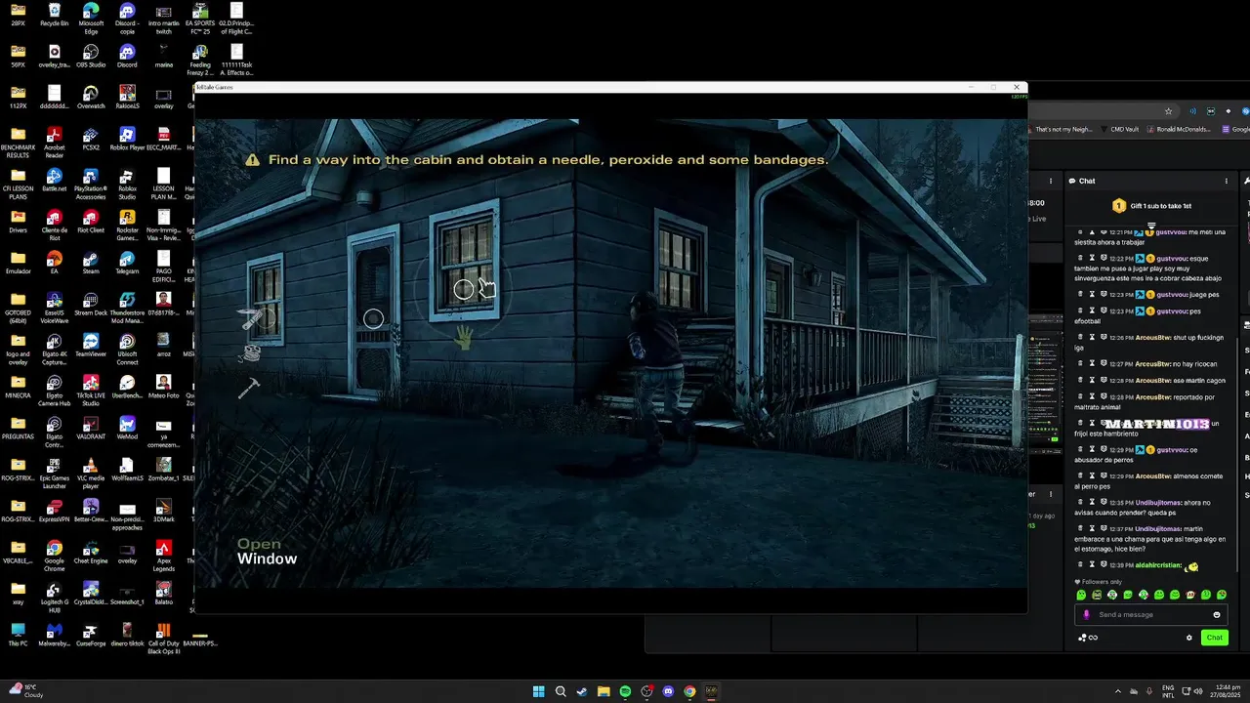Launch Epic Games Launcher from the desktop

click(55, 472)
